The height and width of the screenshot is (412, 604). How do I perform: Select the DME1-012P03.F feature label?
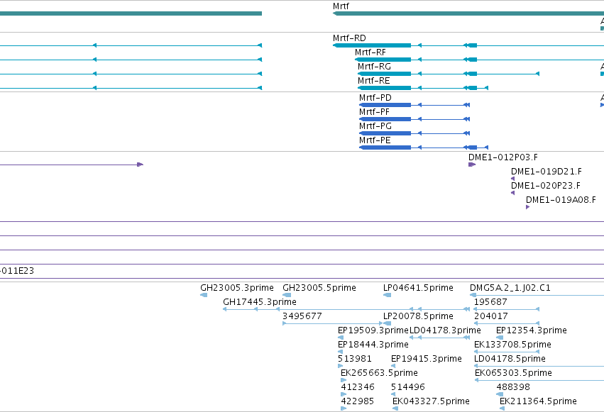(503, 157)
